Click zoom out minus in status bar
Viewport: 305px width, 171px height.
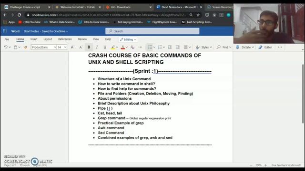click(x=251, y=165)
